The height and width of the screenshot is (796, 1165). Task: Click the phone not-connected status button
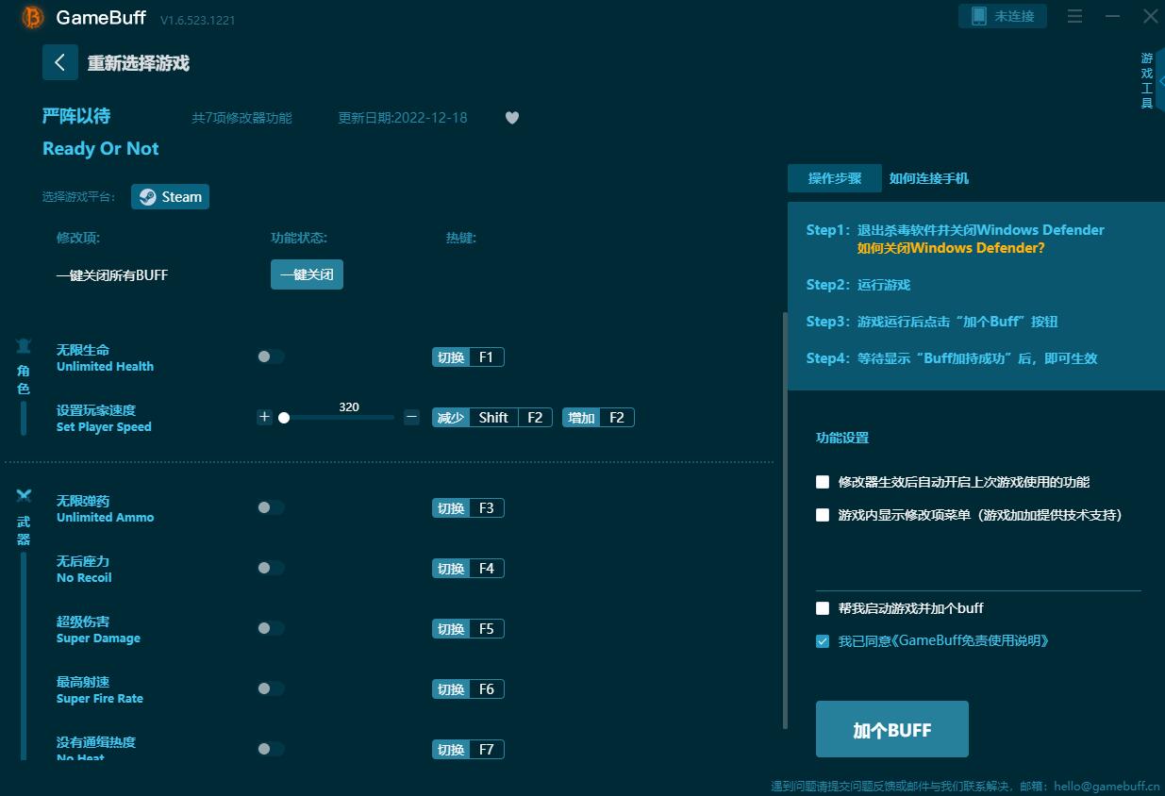[x=1003, y=16]
